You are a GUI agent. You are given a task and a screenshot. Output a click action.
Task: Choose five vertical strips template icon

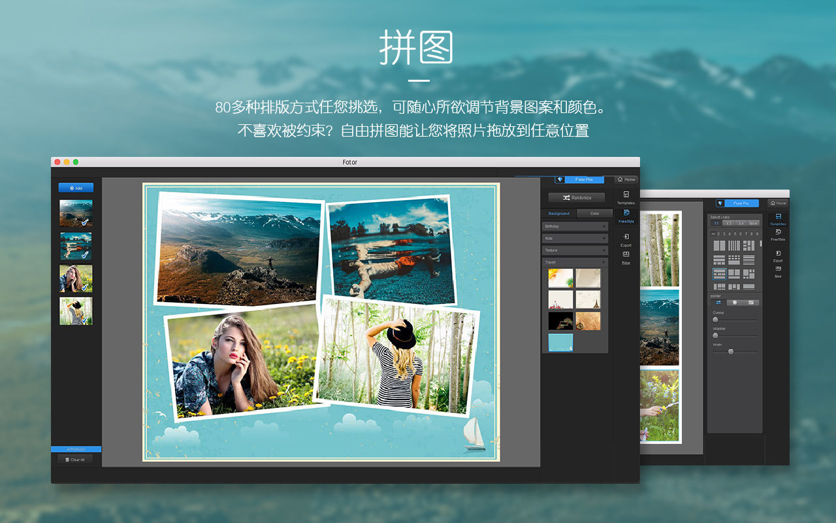click(733, 246)
